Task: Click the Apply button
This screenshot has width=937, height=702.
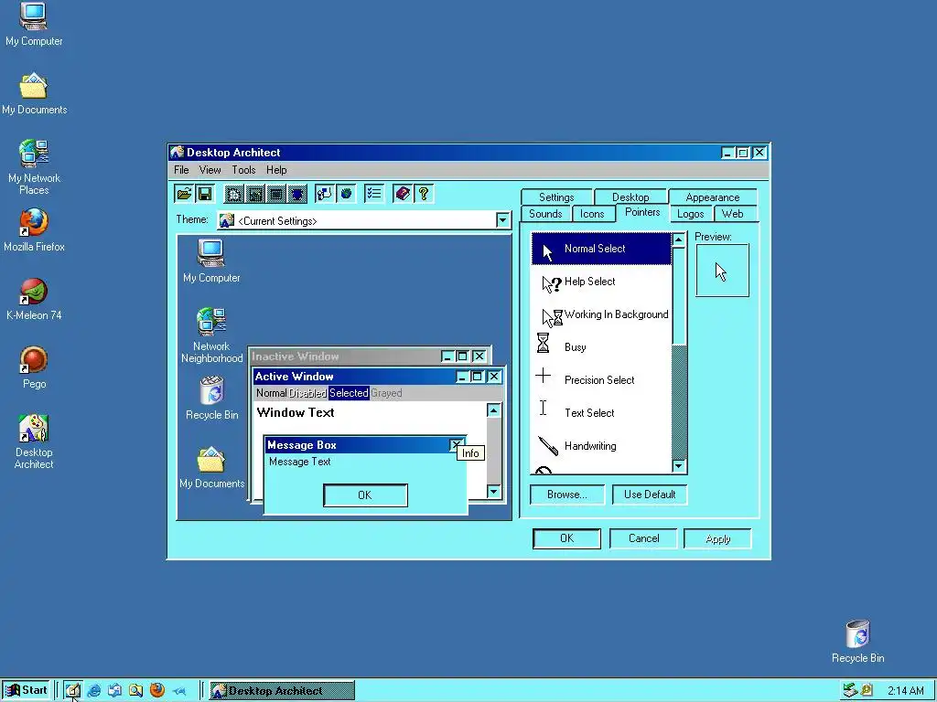Action: [717, 538]
